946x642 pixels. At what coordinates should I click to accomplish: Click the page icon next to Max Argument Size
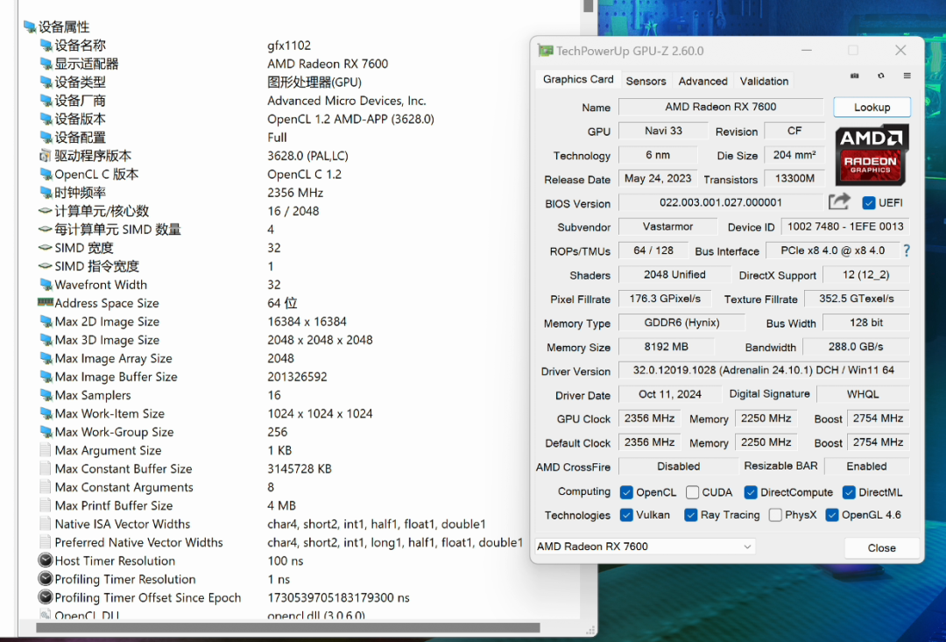pos(46,450)
